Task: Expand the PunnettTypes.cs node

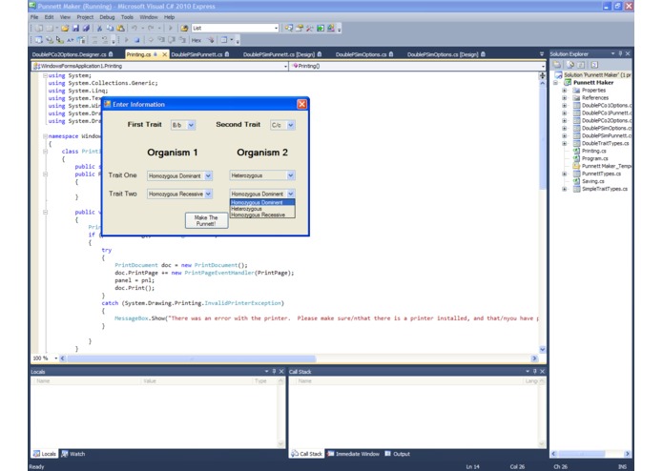Action: [x=564, y=174]
